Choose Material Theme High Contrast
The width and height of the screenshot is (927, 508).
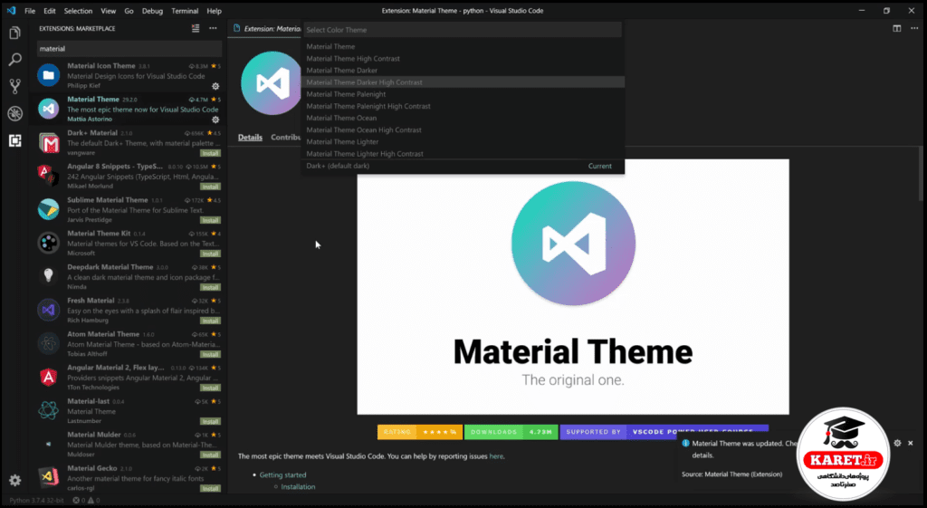(463, 59)
